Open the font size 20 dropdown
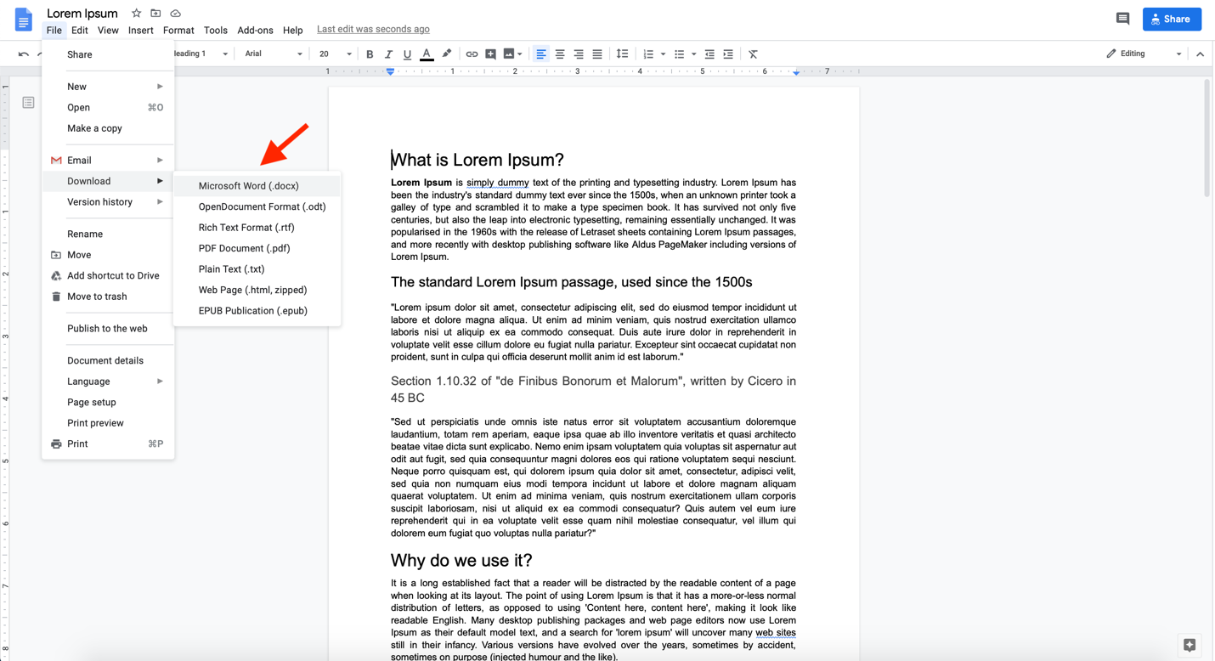 pyautogui.click(x=335, y=54)
